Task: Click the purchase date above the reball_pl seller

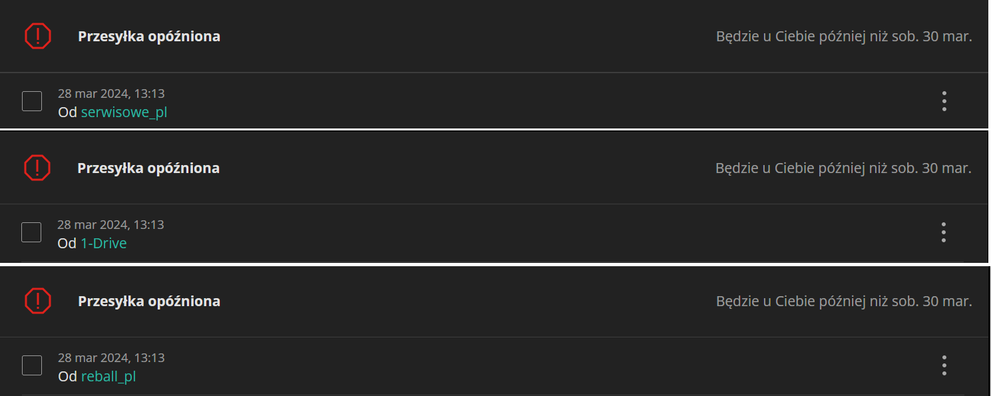Action: [x=111, y=358]
